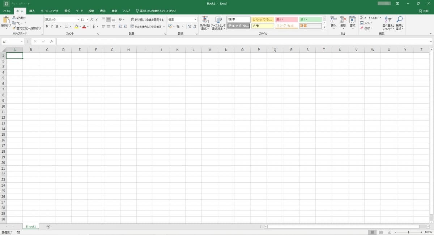
Task: Click the decrease indent icon
Action: pos(120,26)
